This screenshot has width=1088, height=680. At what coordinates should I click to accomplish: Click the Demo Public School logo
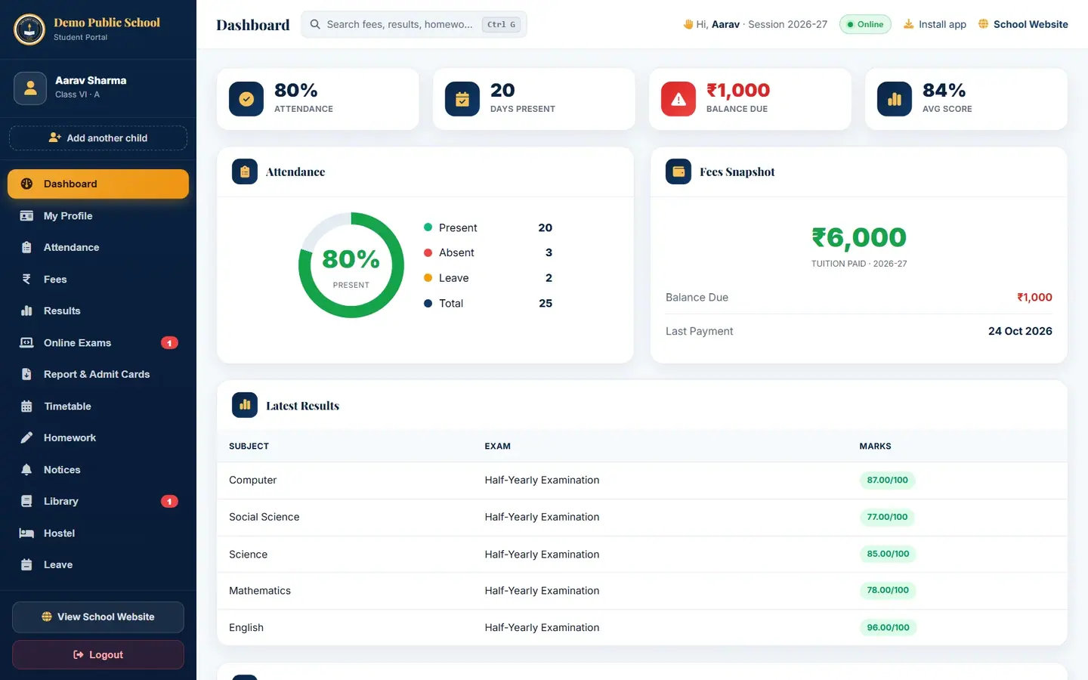click(x=29, y=29)
